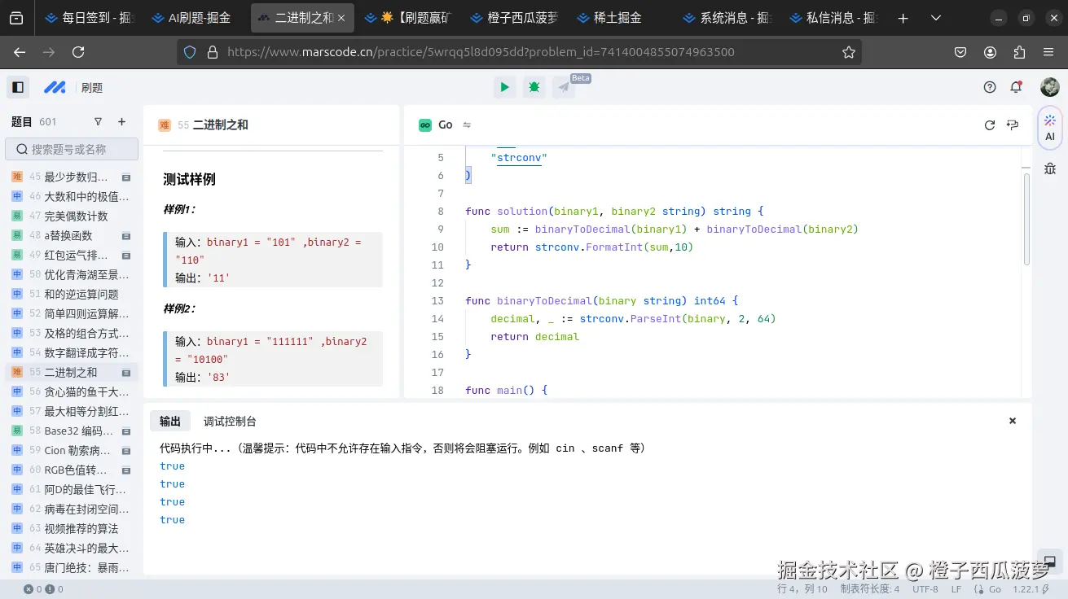Click the help question mark icon
The height and width of the screenshot is (599, 1068).
pyautogui.click(x=989, y=86)
